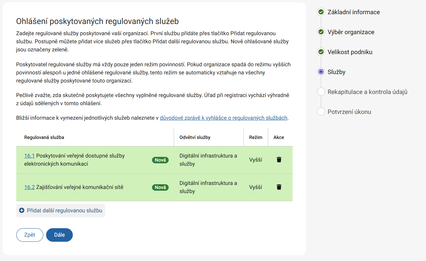Click the empty Rekapitulace step circle
Image resolution: width=426 pixels, height=261 pixels.
[x=321, y=92]
